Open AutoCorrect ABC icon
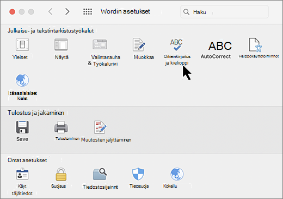 [220, 46]
